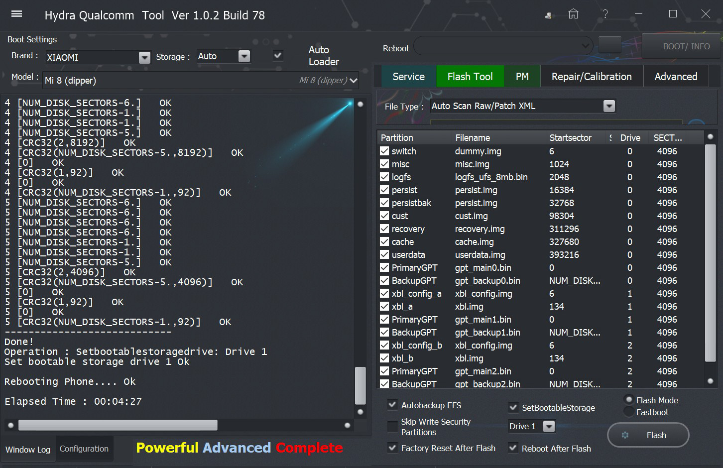Click the log vertical scrollbar thumb

[360, 386]
